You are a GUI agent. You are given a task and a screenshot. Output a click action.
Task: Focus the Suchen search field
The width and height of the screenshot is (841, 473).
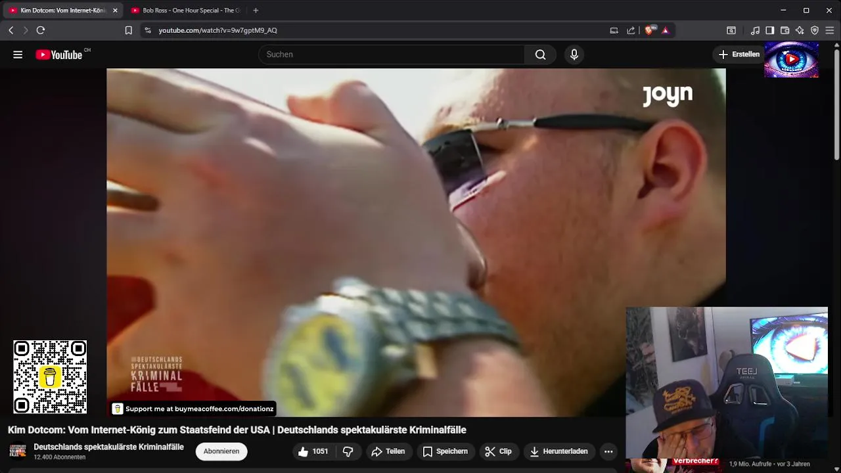click(x=392, y=55)
